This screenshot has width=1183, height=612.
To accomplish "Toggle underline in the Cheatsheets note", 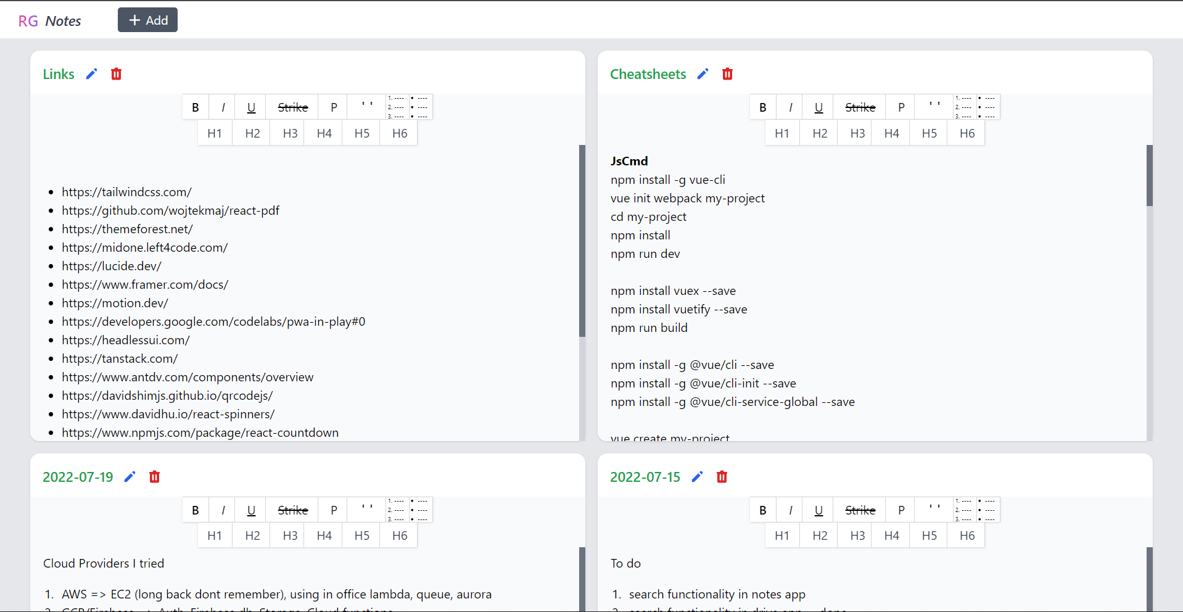I will (818, 107).
